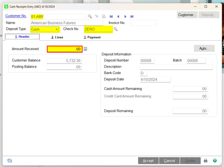Image resolution: width=224 pixels, height=167 pixels.
Task: Click the Credit Card Amount Remaining field
Action: pyautogui.click(x=190, y=96)
